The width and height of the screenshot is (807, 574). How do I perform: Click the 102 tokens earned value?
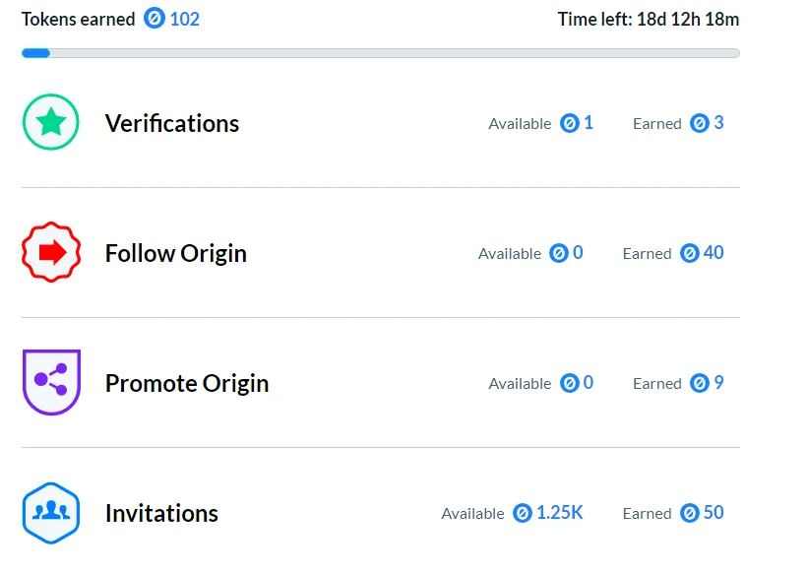click(x=185, y=19)
